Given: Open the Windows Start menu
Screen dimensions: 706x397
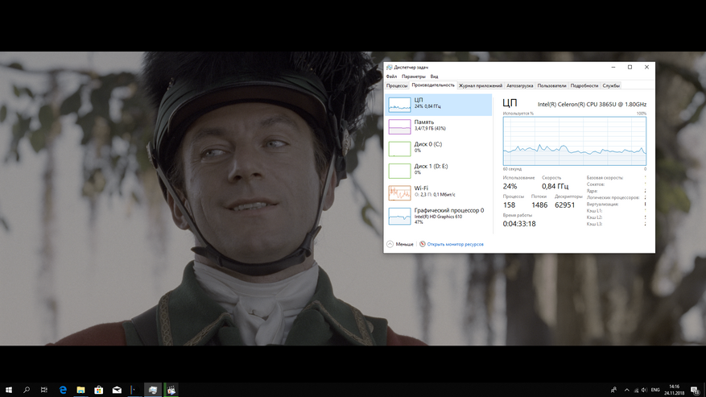Looking at the screenshot, I should (8, 390).
